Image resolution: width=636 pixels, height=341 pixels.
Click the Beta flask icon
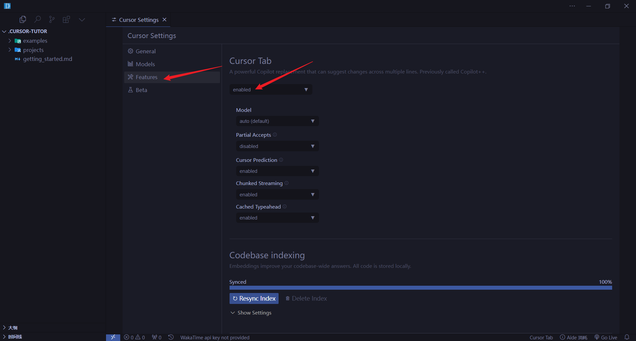point(131,90)
